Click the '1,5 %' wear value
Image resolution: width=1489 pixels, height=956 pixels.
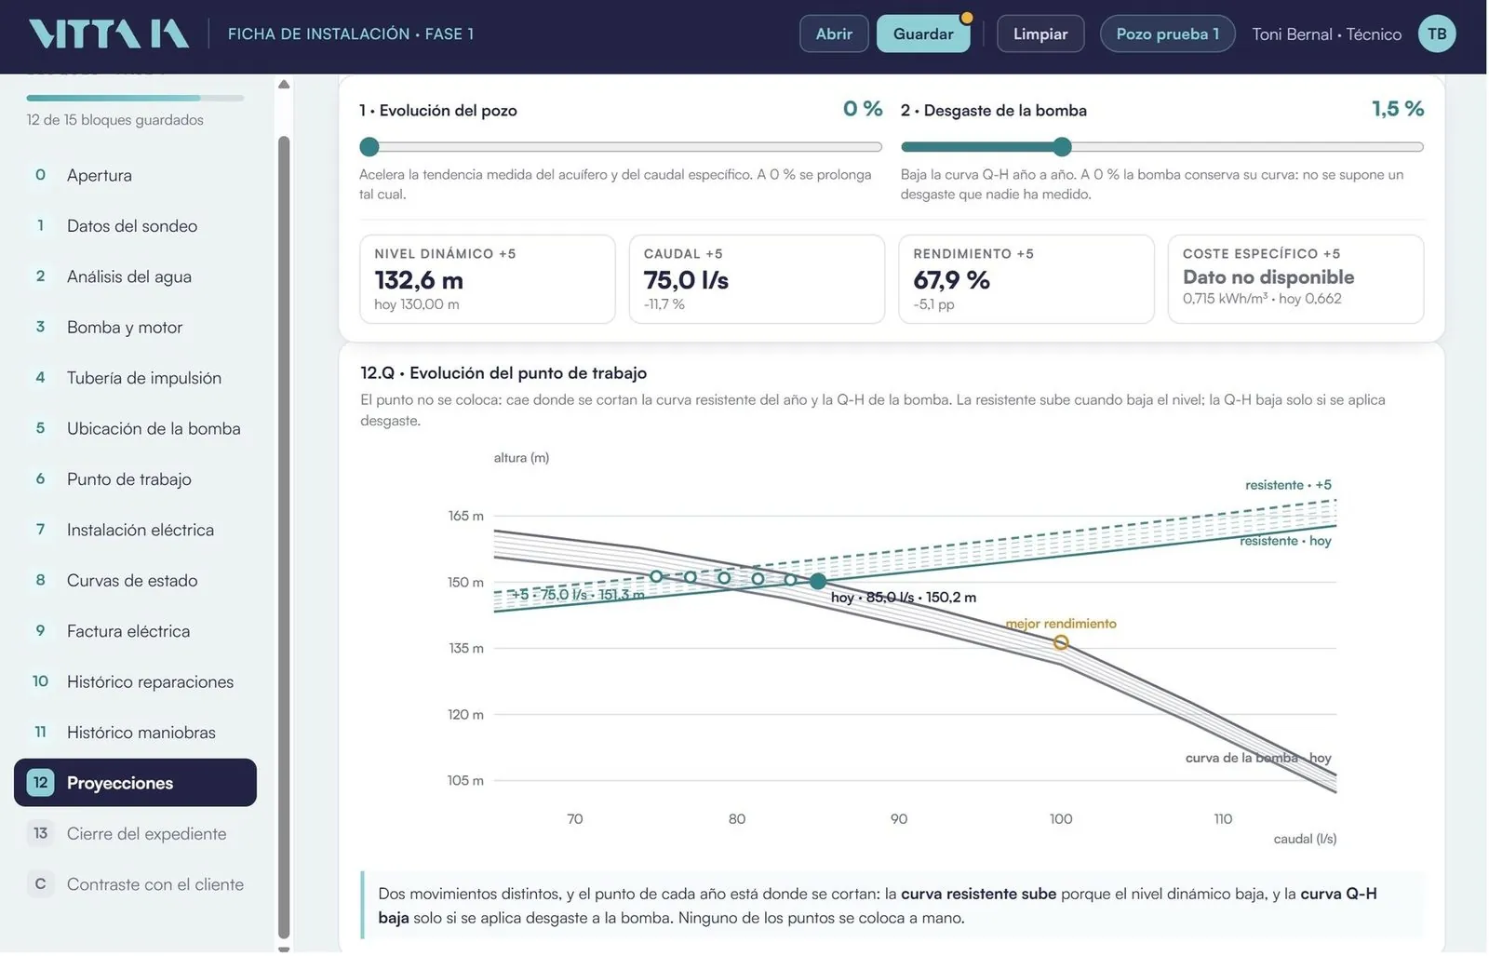tap(1398, 109)
